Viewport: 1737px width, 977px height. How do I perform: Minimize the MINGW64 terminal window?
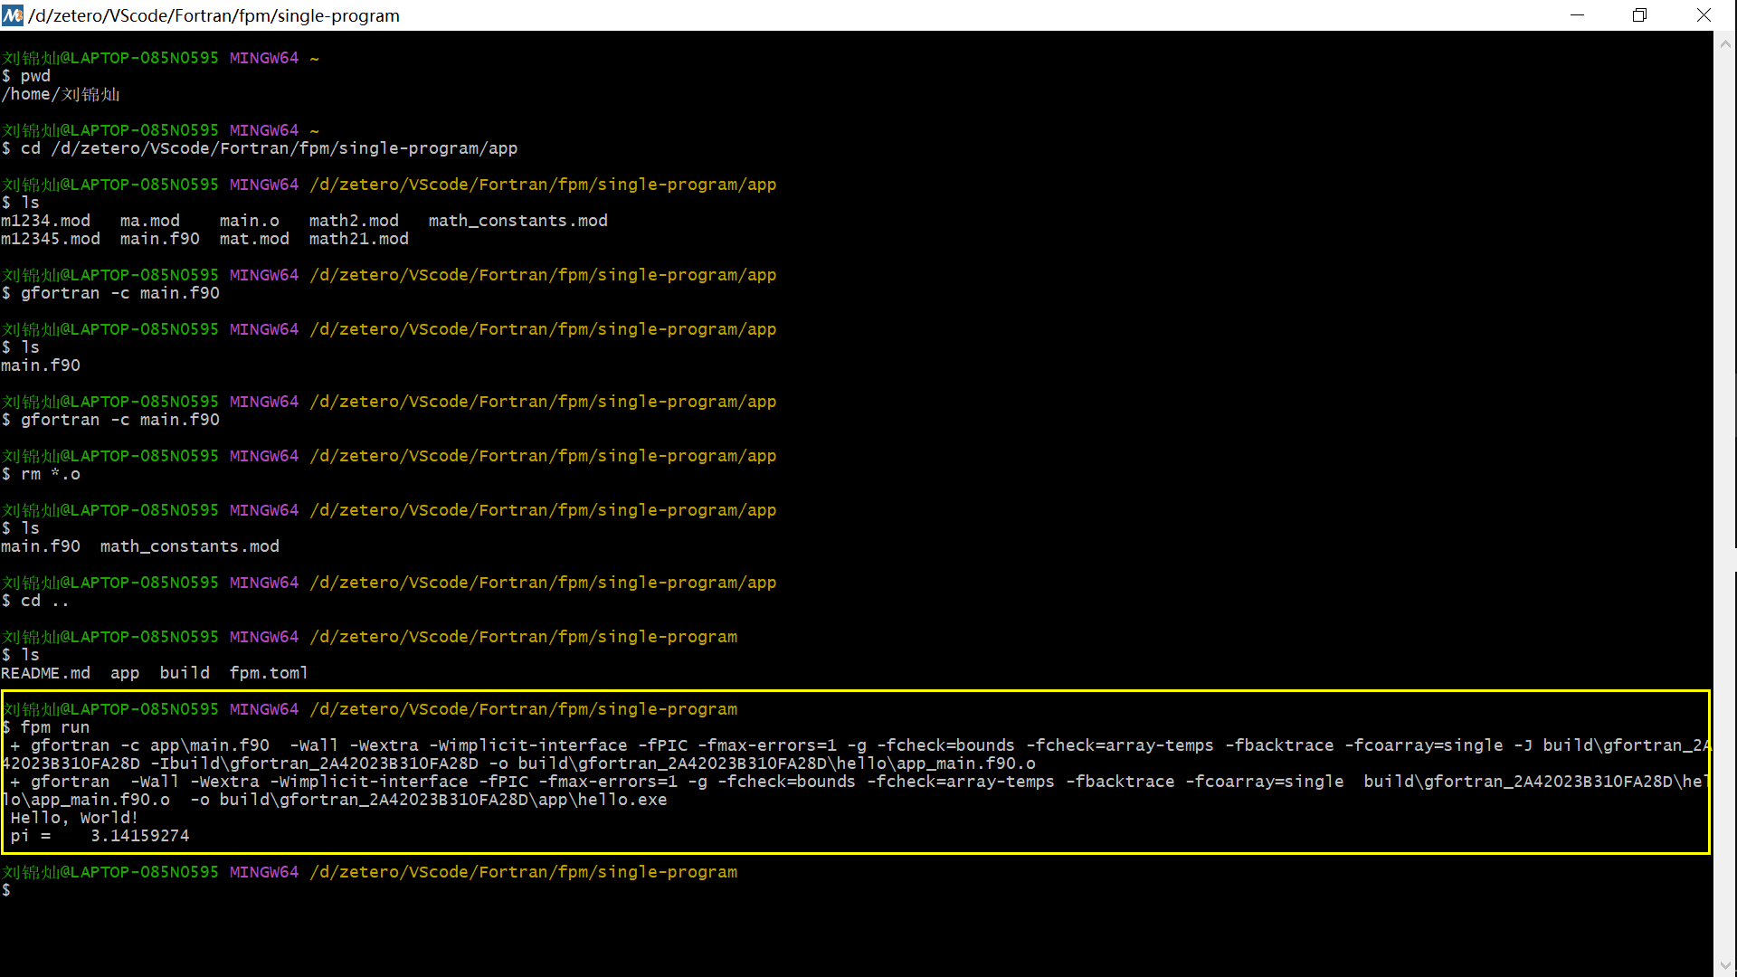coord(1577,15)
